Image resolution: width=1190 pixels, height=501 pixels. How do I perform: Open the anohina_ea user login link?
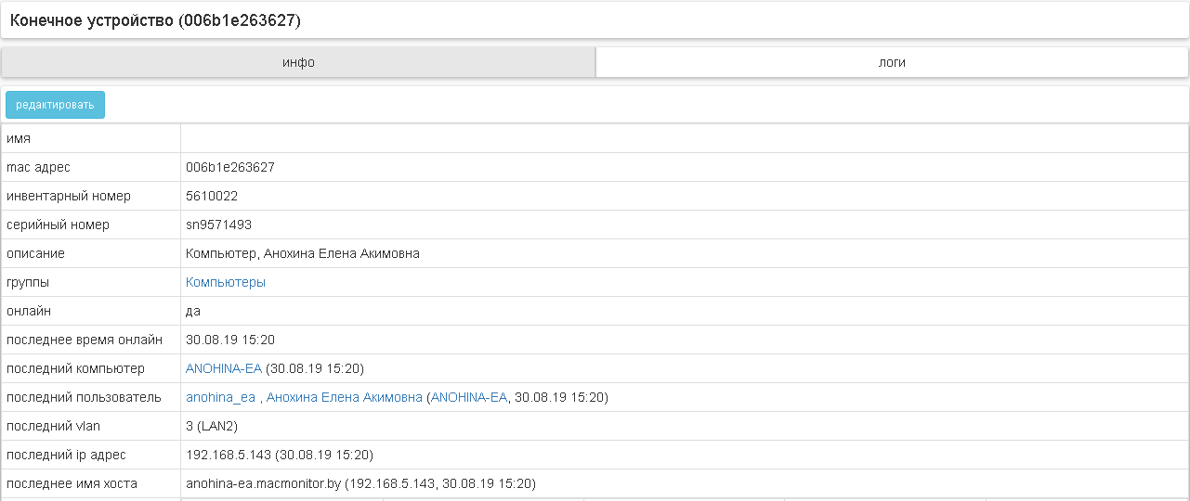(220, 397)
